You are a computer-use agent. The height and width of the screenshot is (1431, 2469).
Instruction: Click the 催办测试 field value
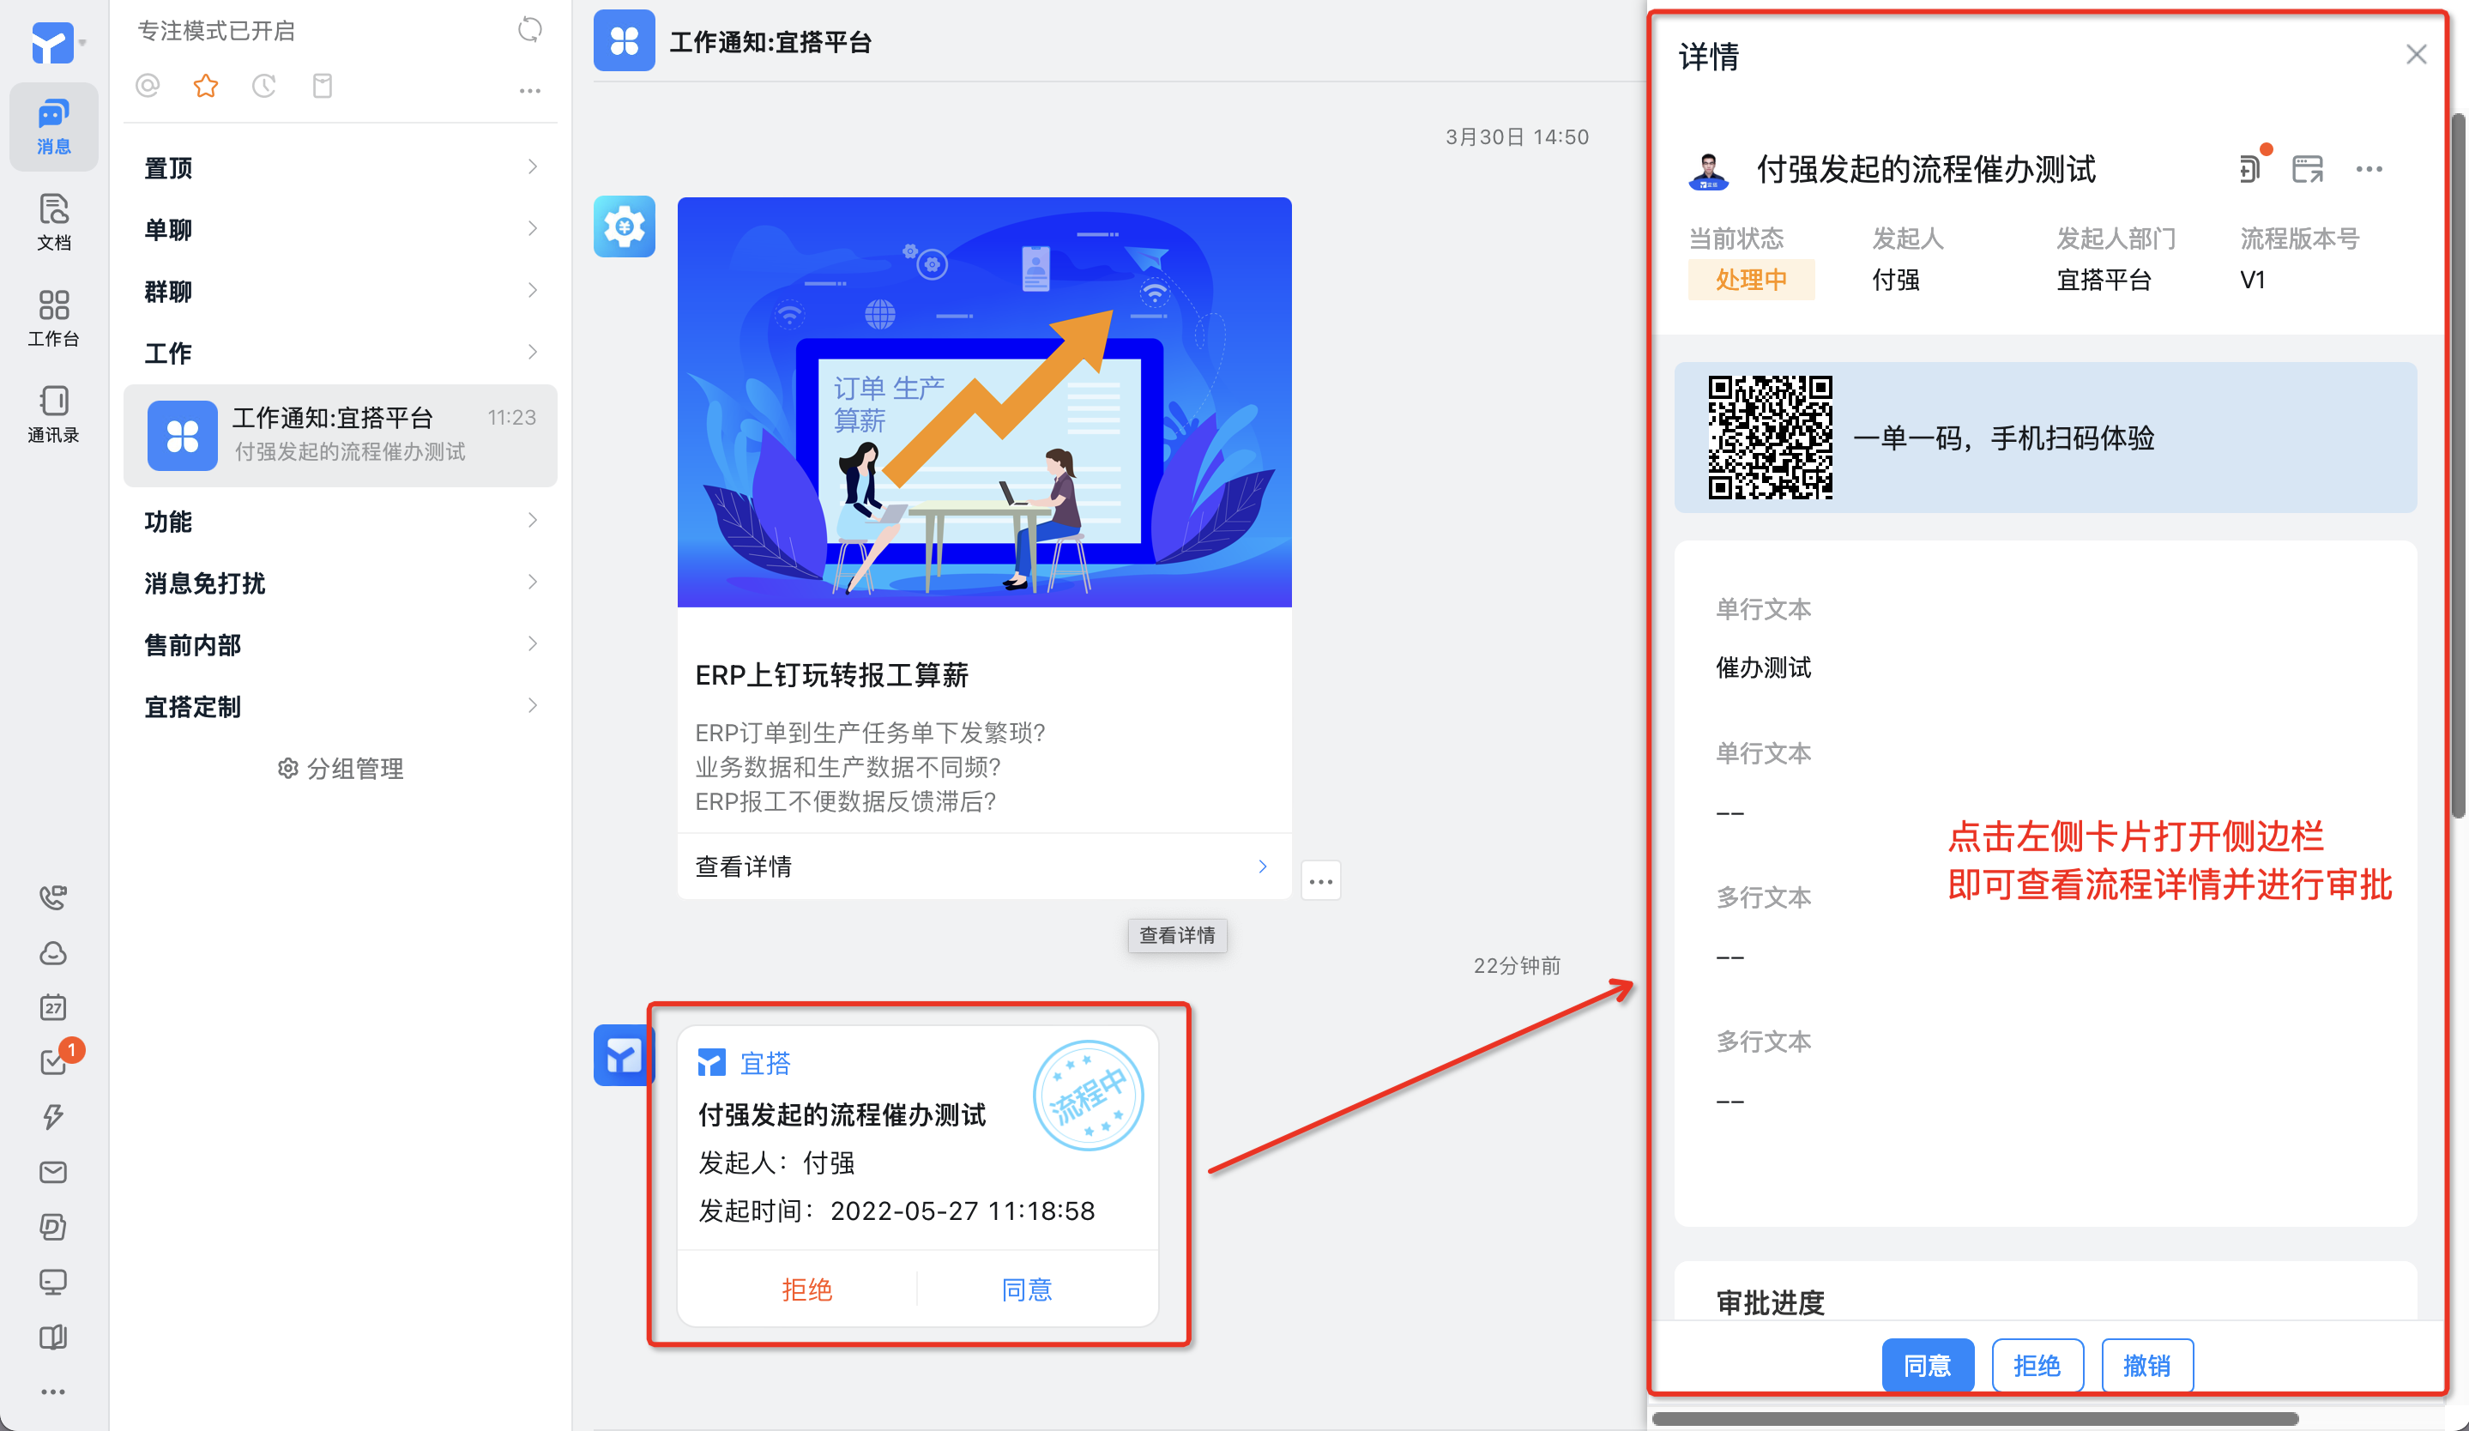pos(1763,667)
